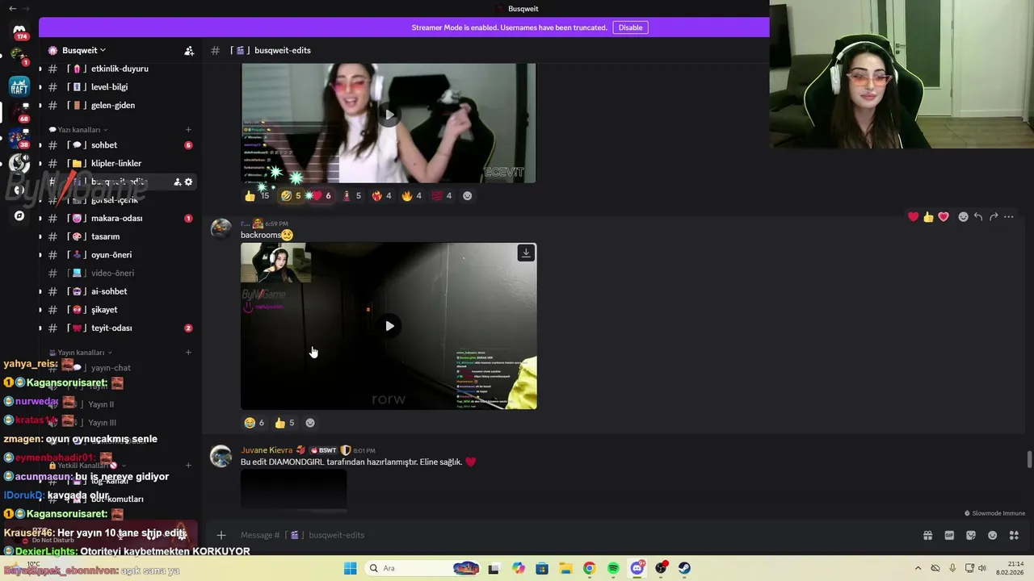The width and height of the screenshot is (1034, 581).
Task: Open etkinlik-duyuru channel
Action: click(119, 69)
